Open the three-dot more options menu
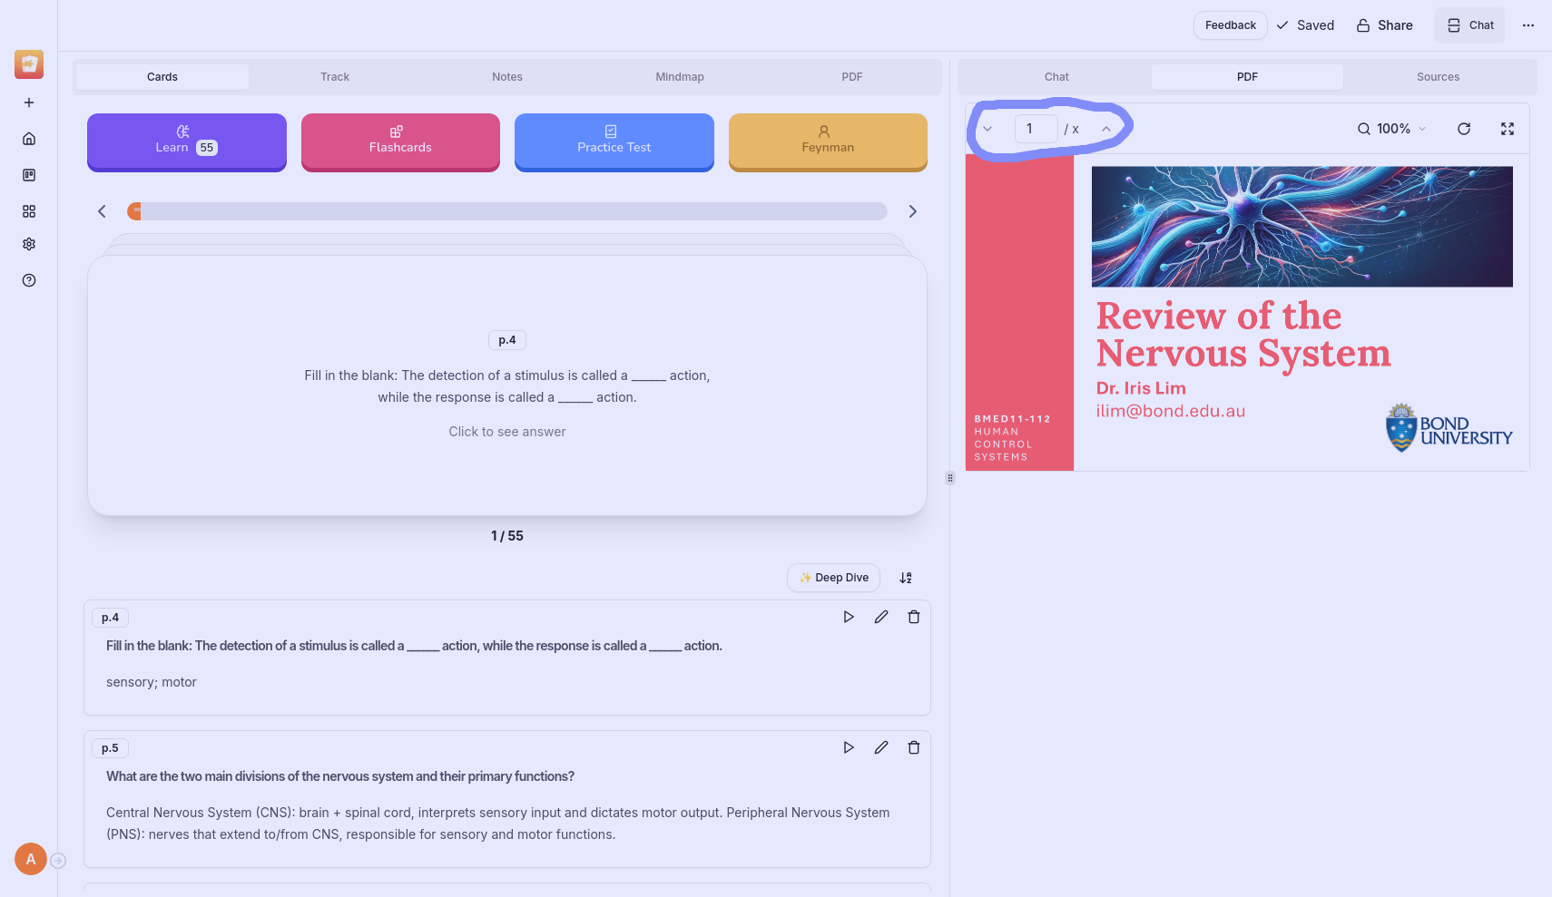Image resolution: width=1552 pixels, height=897 pixels. coord(1528,25)
